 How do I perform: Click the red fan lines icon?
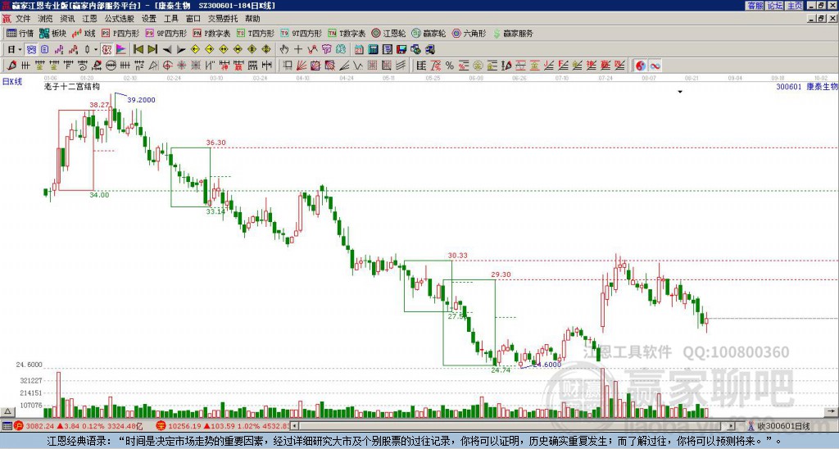click(x=302, y=66)
